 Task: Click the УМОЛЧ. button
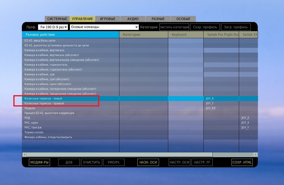(114, 162)
